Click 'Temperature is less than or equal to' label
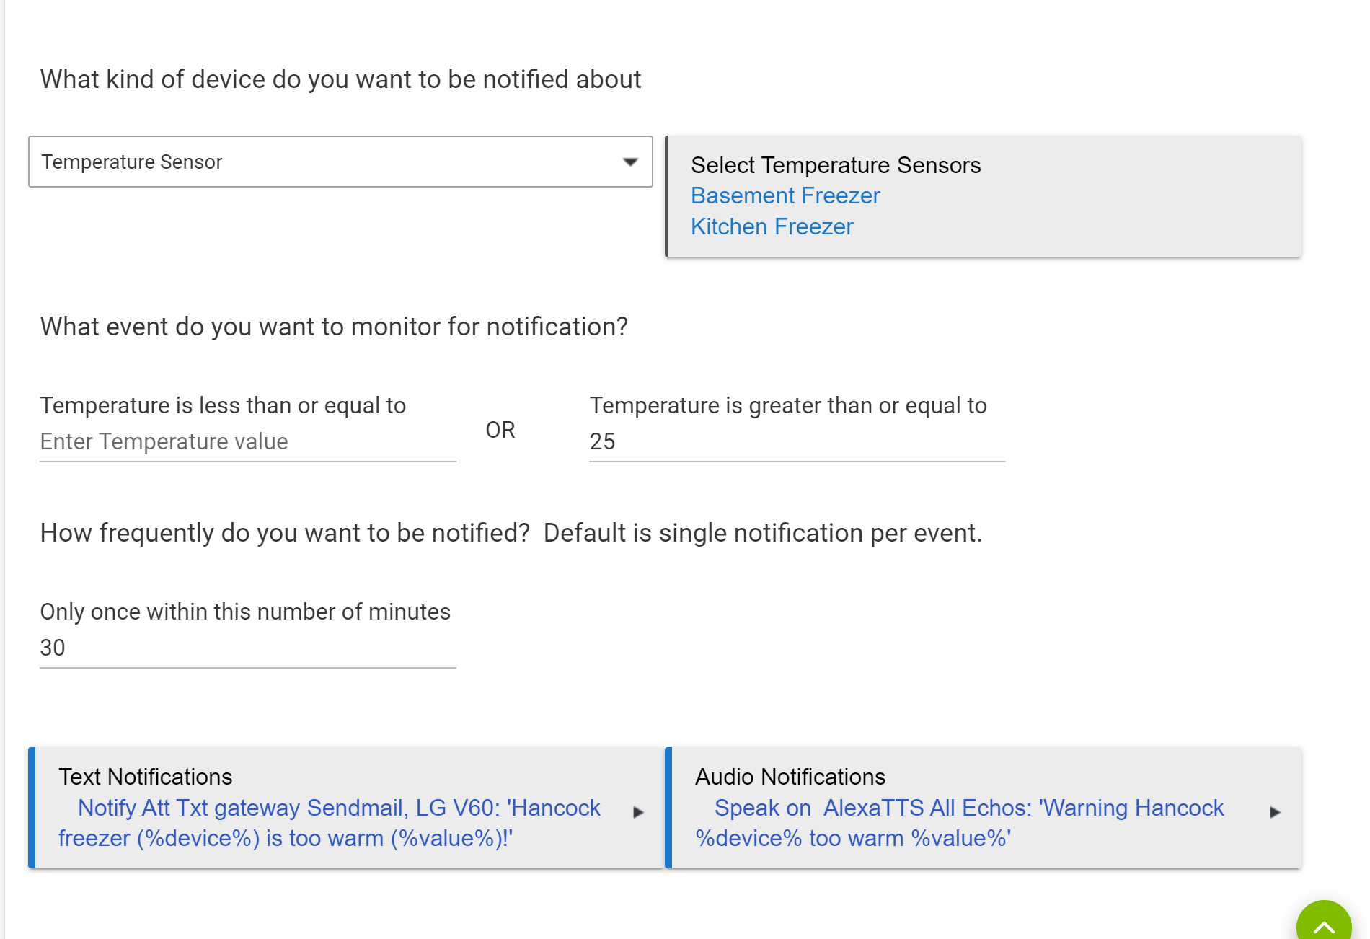Viewport: 1370px width, 939px height. 223,405
